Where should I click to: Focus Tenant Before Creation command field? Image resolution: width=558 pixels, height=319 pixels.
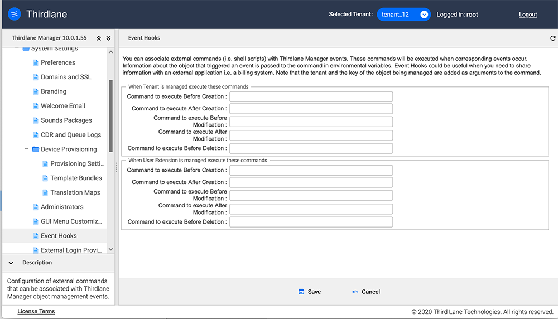tap(311, 96)
